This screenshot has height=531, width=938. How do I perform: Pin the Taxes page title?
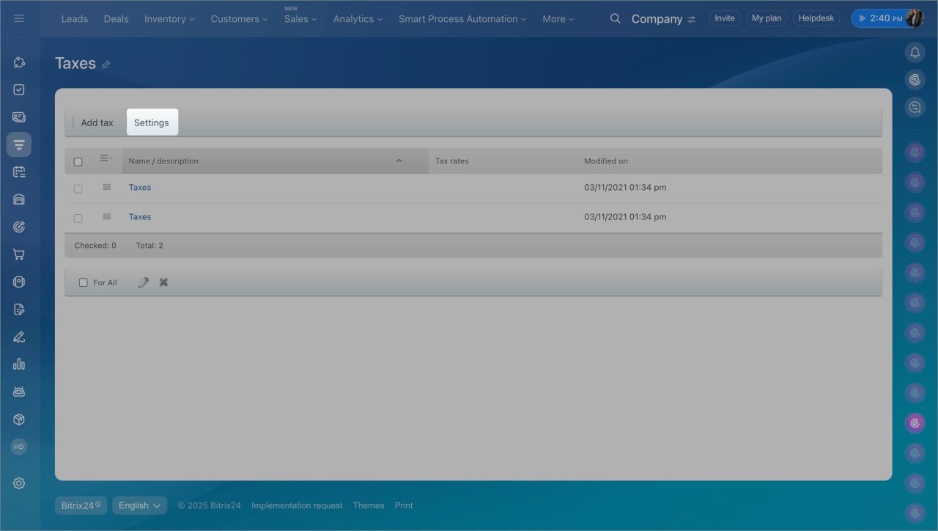(106, 65)
